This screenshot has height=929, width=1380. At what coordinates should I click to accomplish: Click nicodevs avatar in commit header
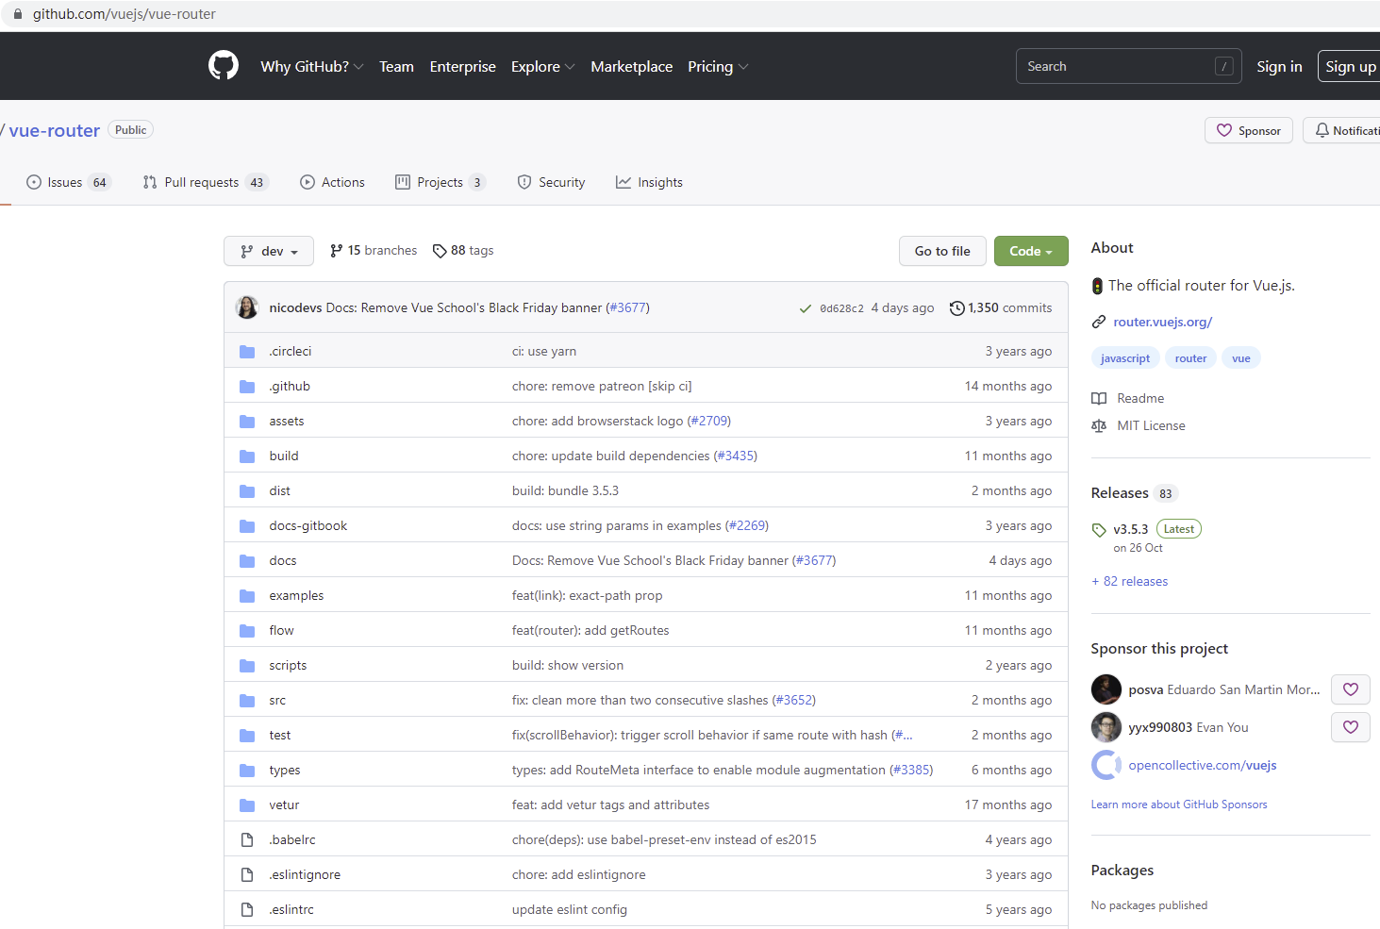(x=247, y=307)
